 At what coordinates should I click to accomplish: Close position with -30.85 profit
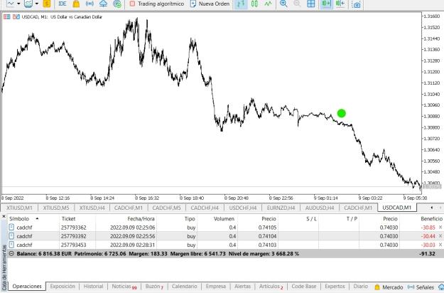tap(440, 228)
